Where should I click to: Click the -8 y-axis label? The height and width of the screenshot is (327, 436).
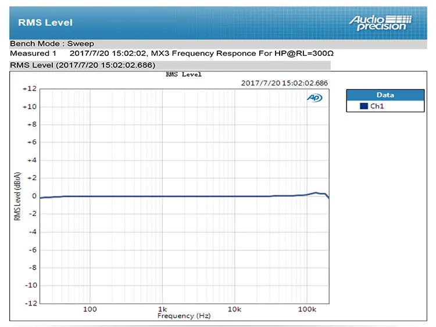[33, 268]
